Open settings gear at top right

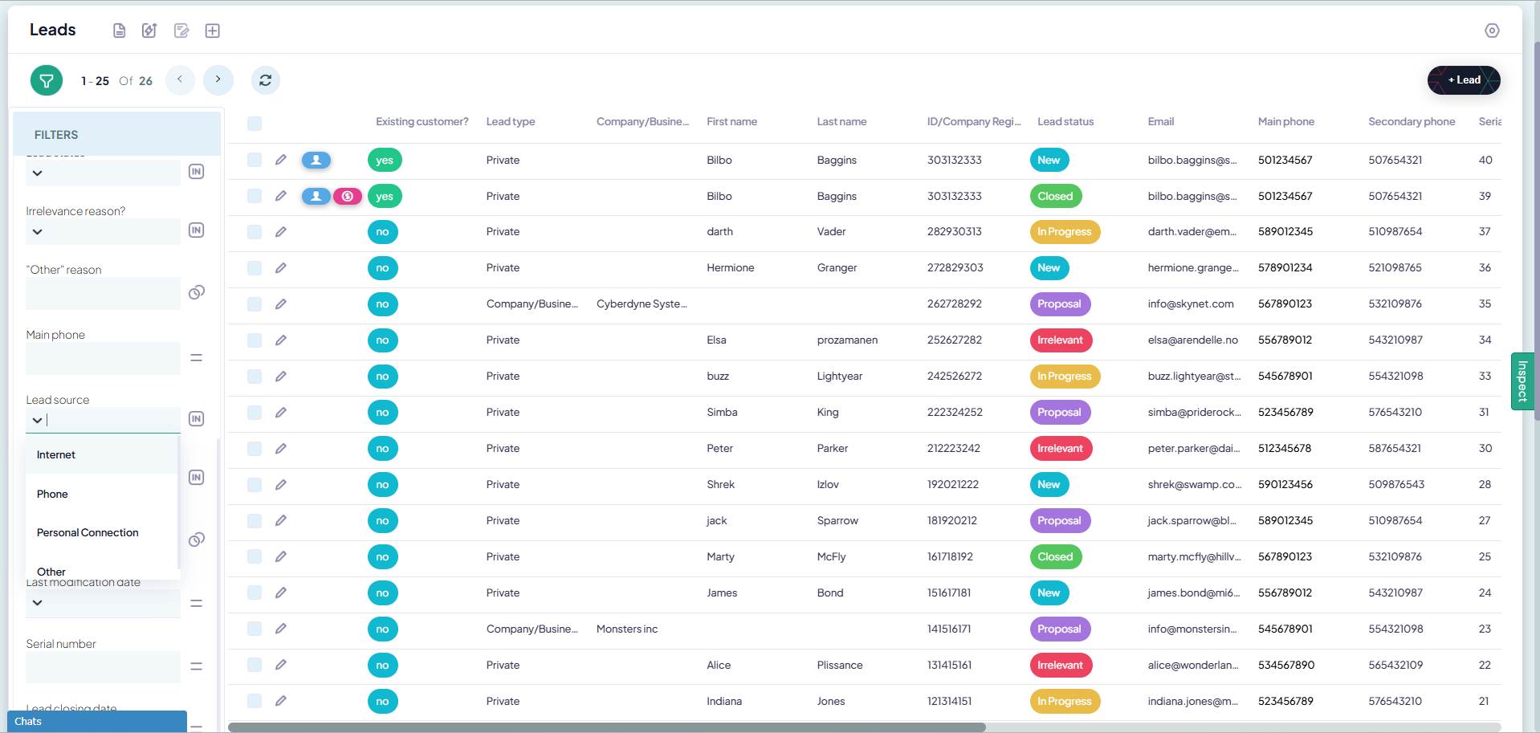pyautogui.click(x=1492, y=31)
